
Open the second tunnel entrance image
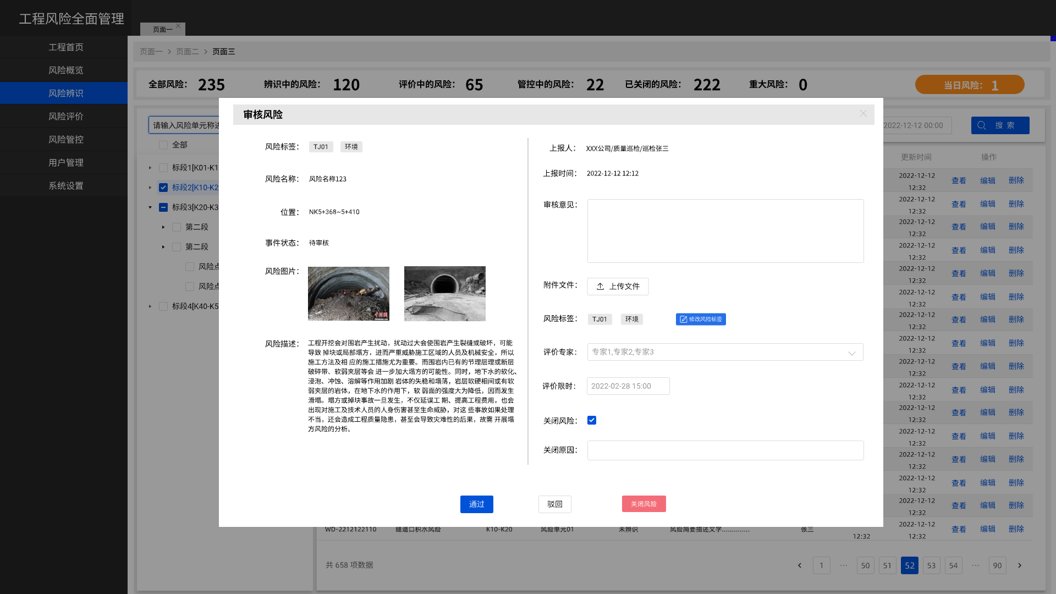coord(445,294)
